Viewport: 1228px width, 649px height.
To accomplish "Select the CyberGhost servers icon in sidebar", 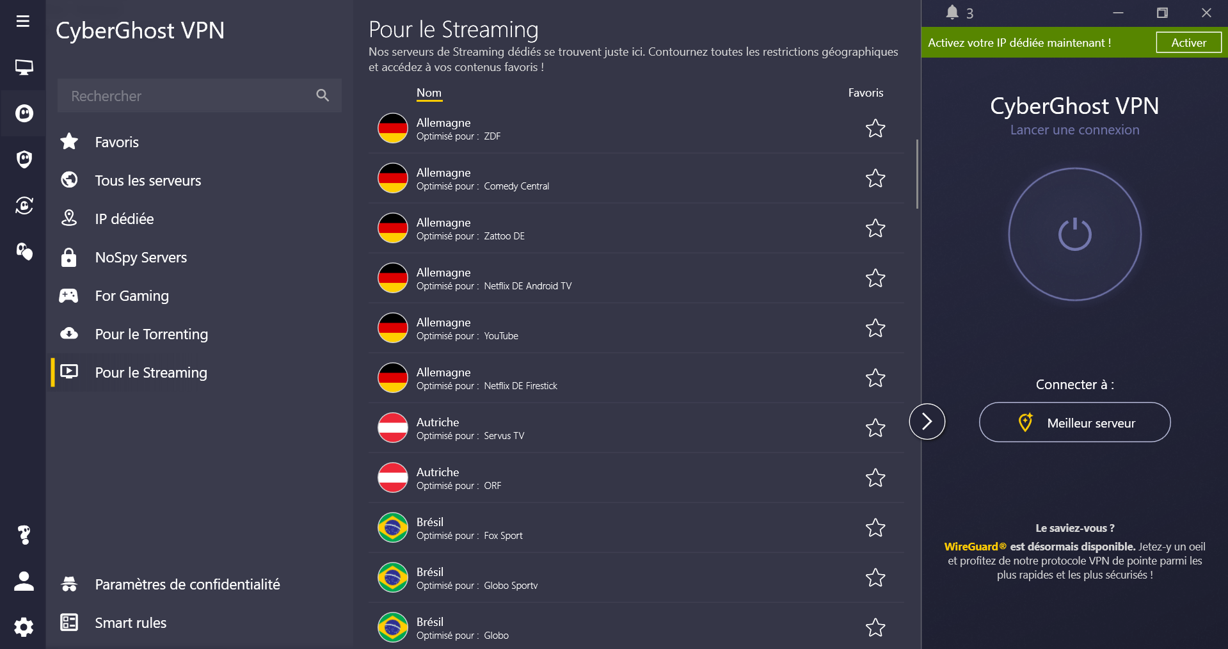I will (24, 113).
